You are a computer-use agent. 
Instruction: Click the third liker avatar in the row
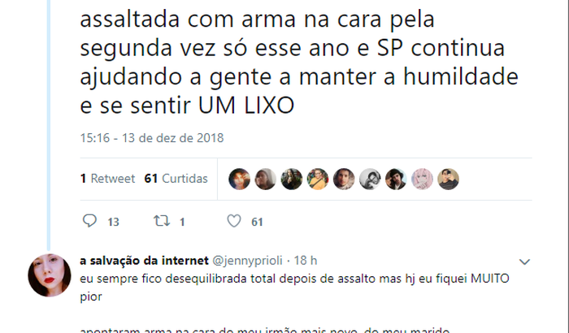[292, 179]
